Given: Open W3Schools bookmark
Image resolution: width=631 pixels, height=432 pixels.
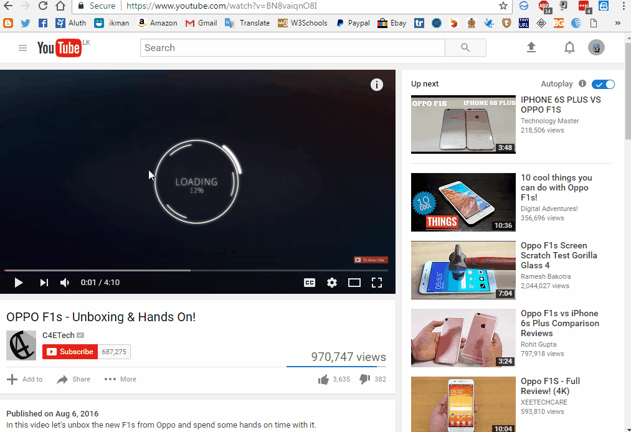Looking at the screenshot, I should tap(302, 23).
